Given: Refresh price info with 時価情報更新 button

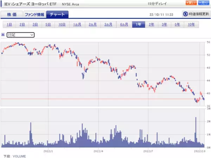Looking at the screenshot, I should [x=196, y=14].
